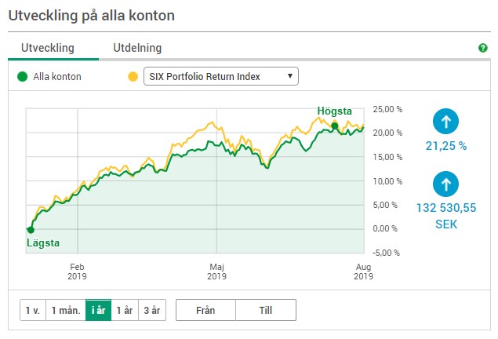Click the Alla konton legend label

(x=57, y=77)
